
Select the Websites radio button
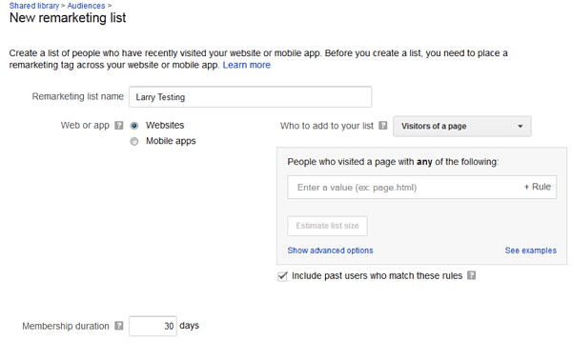(x=134, y=126)
